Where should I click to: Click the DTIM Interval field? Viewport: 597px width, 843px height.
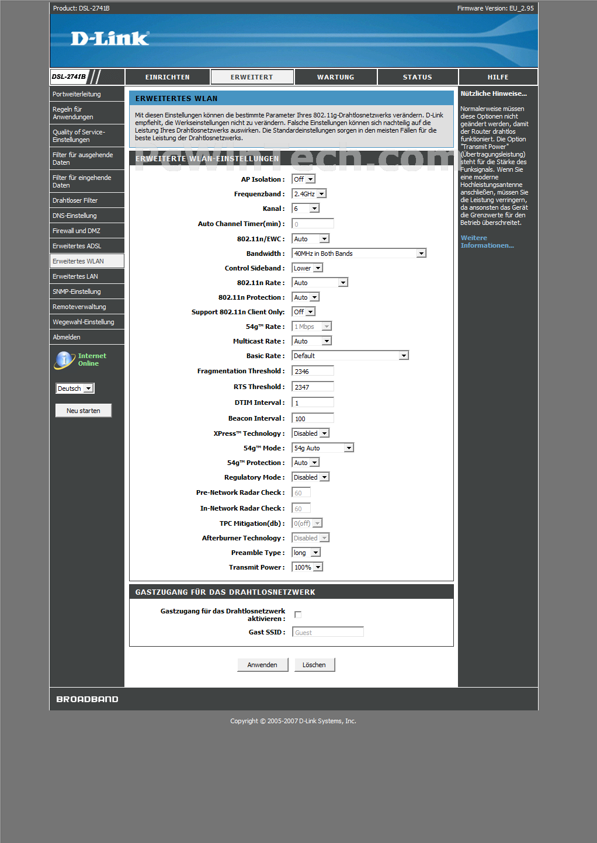(x=313, y=403)
